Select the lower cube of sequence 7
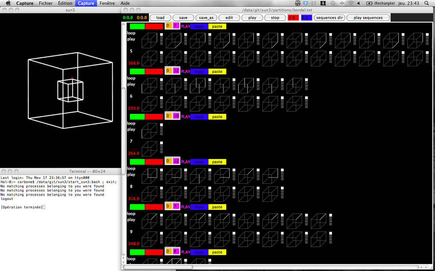The image size is (435, 271). point(150,149)
